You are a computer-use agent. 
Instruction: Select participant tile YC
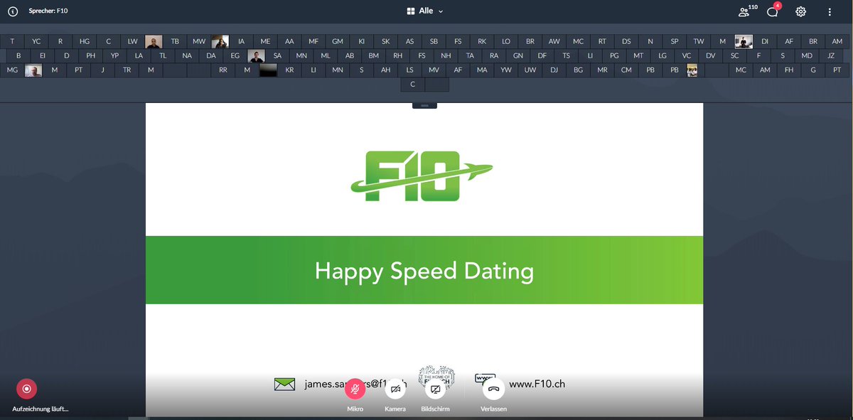[x=36, y=41]
